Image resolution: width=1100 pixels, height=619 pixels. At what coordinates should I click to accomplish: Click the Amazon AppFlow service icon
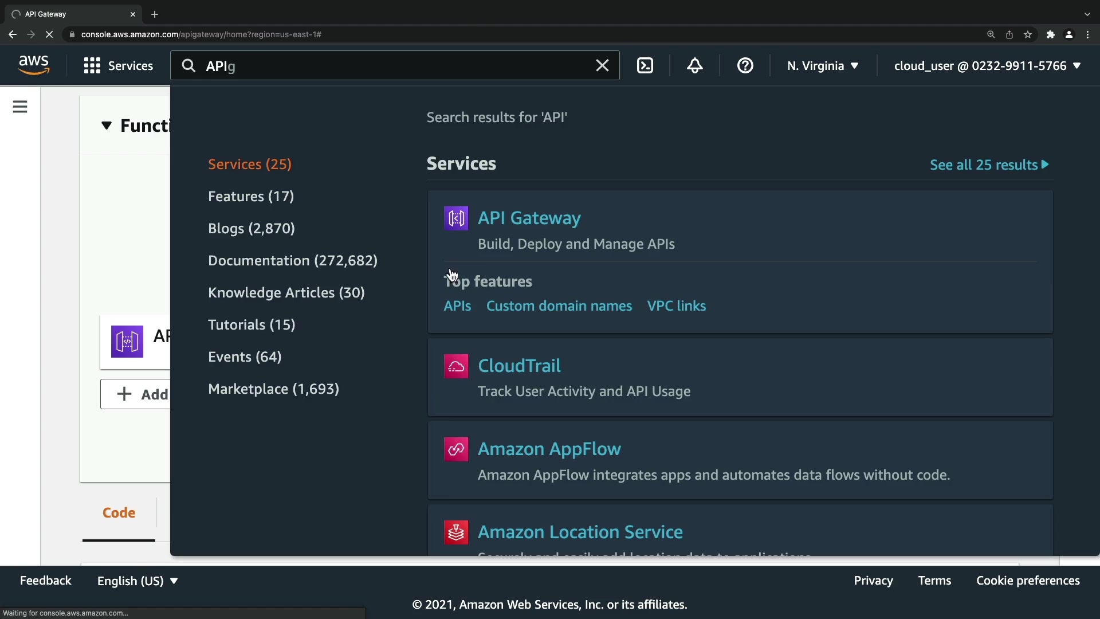coord(456,449)
